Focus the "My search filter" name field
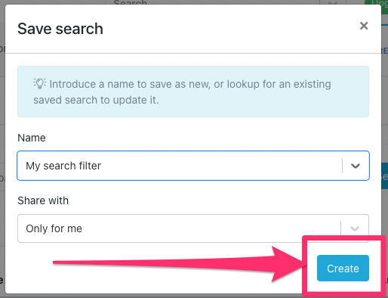388x298 pixels. point(179,166)
